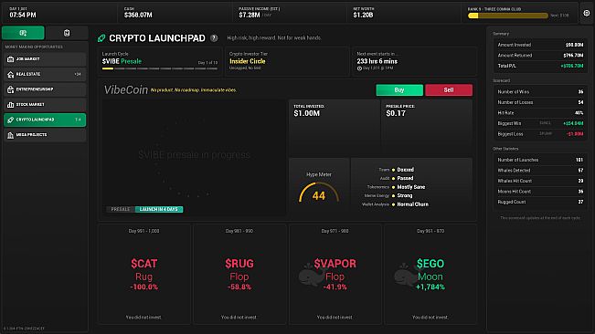Click the VibeCoin title text
Screen dimensions: 595x334
pos(126,89)
